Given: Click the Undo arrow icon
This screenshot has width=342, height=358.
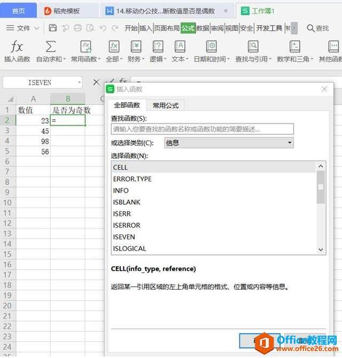Looking at the screenshot, I should tap(103, 28).
